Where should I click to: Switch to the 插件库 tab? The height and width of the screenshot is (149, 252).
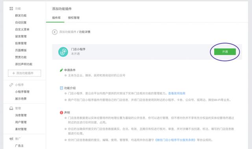(x=56, y=18)
